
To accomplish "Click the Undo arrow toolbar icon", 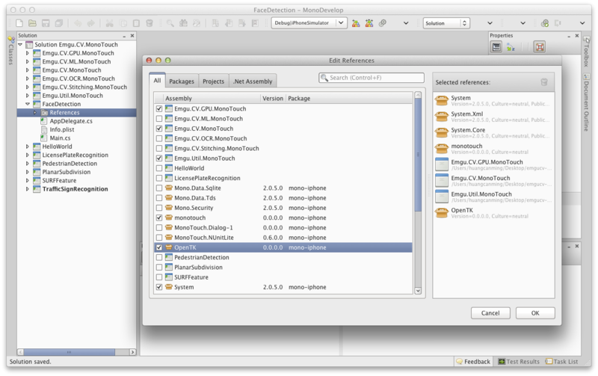I will tap(78, 23).
